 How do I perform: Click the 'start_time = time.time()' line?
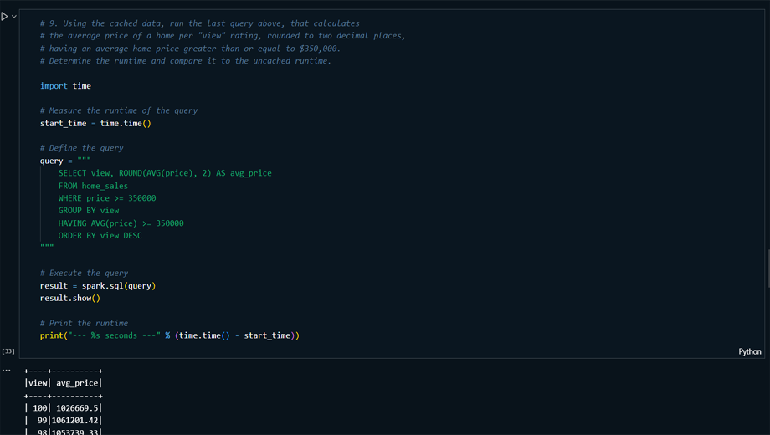pyautogui.click(x=95, y=123)
